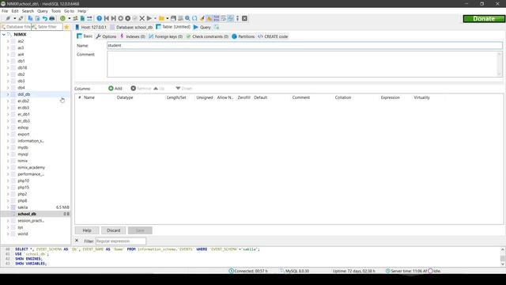506x285 pixels.
Task: Click the Discard button
Action: pyautogui.click(x=114, y=230)
